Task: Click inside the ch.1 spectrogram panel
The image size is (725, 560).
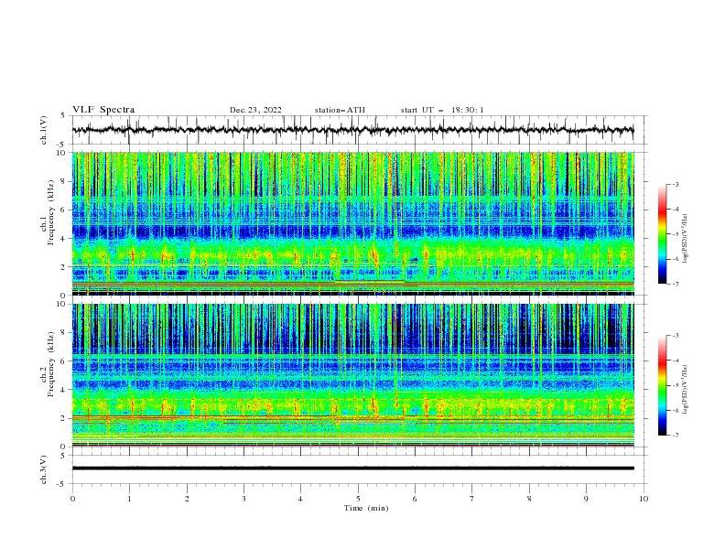Action: click(352, 223)
